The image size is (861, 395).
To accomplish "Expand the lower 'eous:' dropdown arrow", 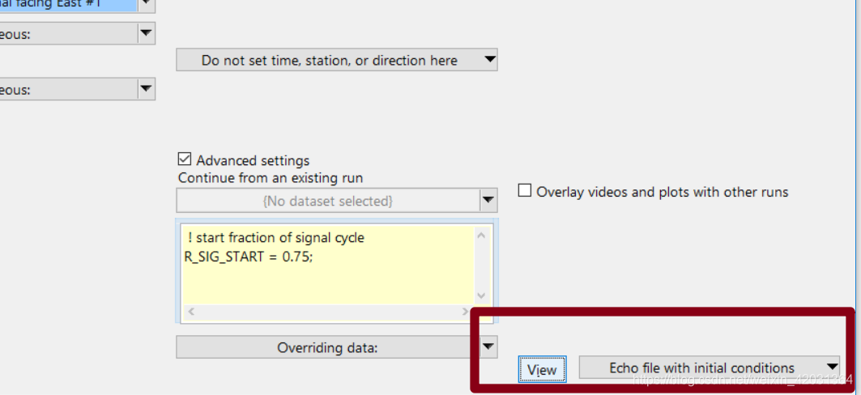I will (x=146, y=88).
